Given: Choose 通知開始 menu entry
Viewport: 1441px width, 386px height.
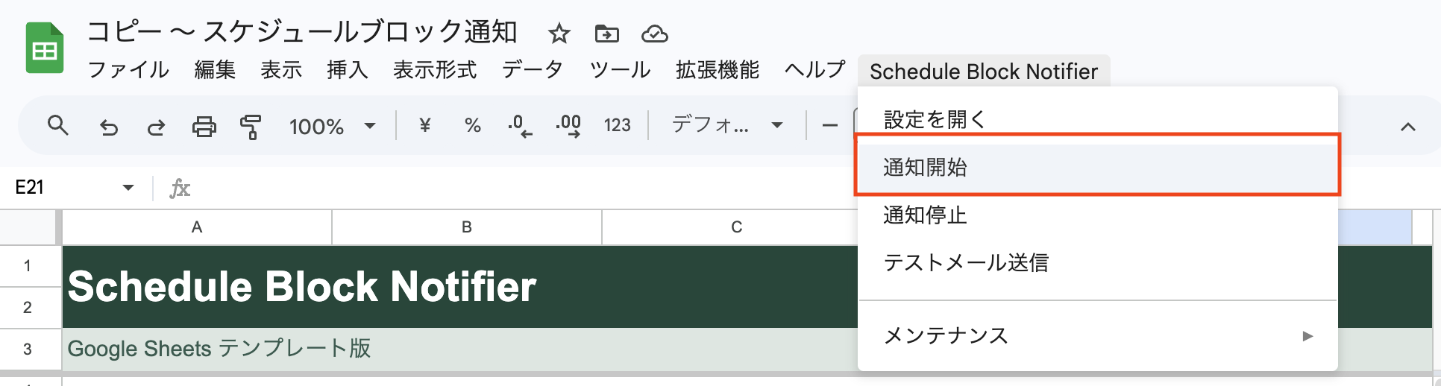Looking at the screenshot, I should pyautogui.click(x=1098, y=167).
